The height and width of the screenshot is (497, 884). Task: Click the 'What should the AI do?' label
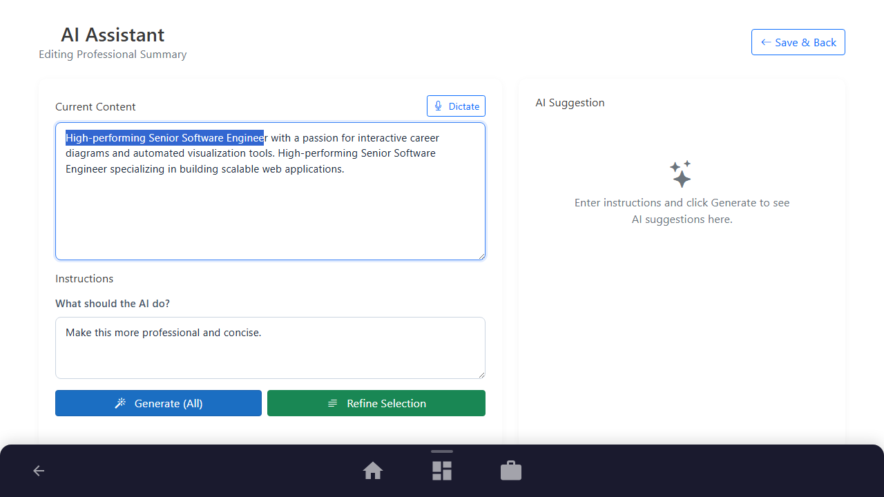click(x=113, y=304)
